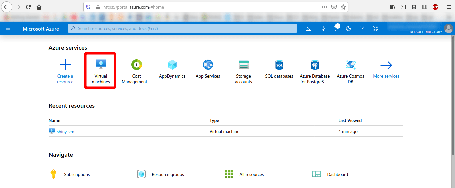Image resolution: width=455 pixels, height=188 pixels.
Task: Click the Subscriptions navigate link
Action: click(77, 174)
